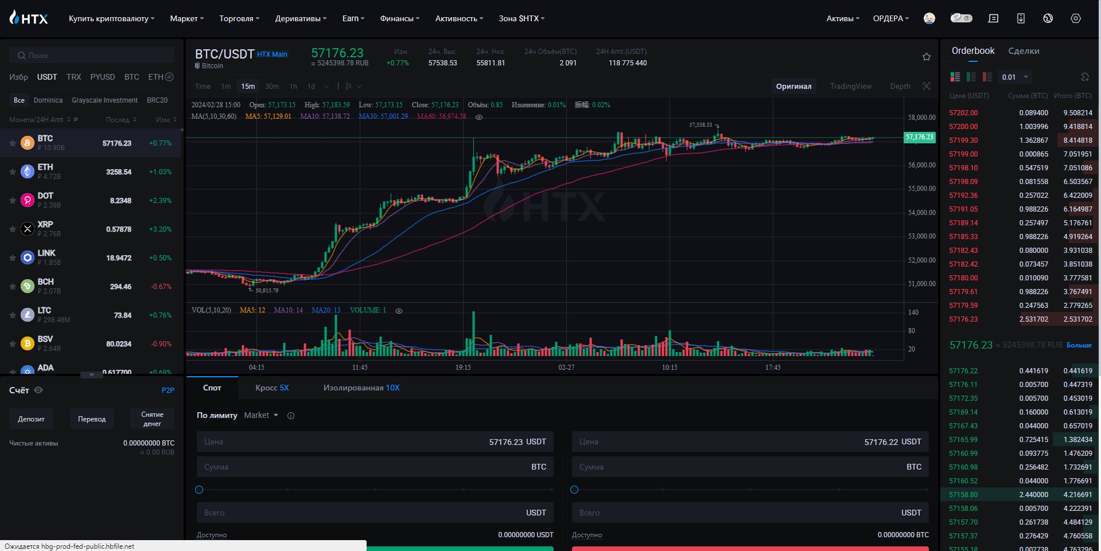Open the ОРДЕРА dropdown
Viewport: 1101px width, 551px height.
point(891,18)
